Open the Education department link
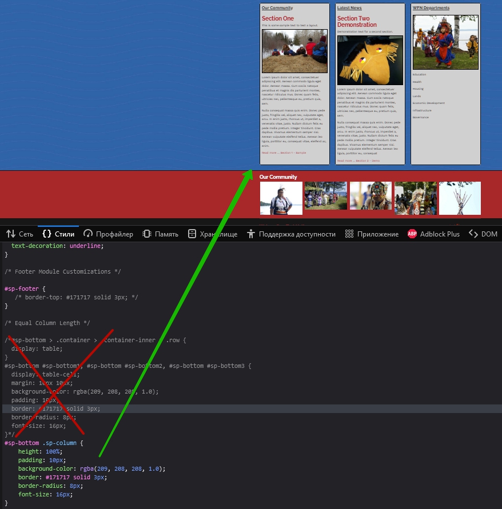Image resolution: width=502 pixels, height=509 pixels. tap(419, 74)
